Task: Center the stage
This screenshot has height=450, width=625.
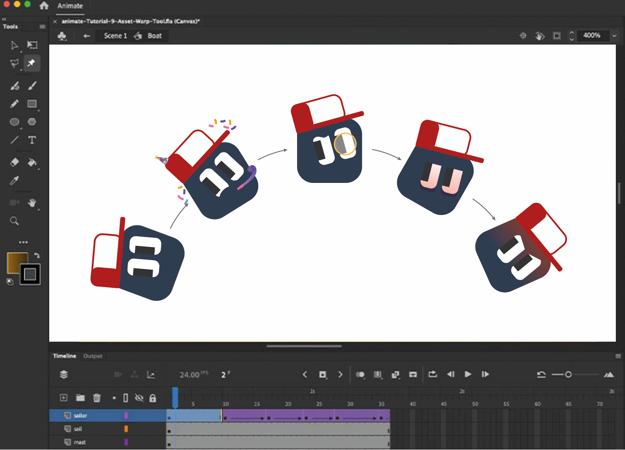Action: pos(523,36)
